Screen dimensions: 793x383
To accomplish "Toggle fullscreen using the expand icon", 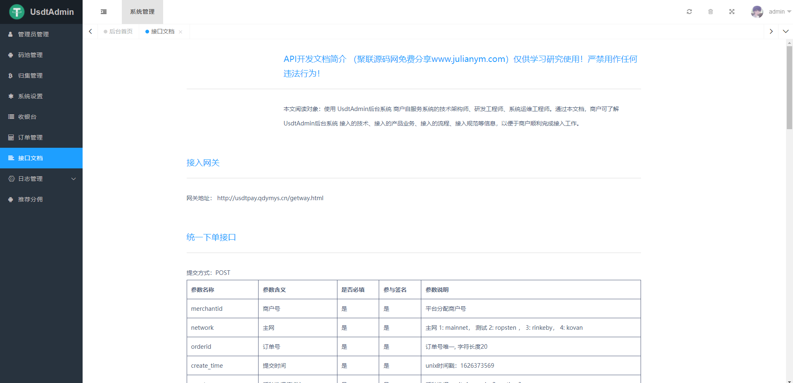I will click(731, 12).
